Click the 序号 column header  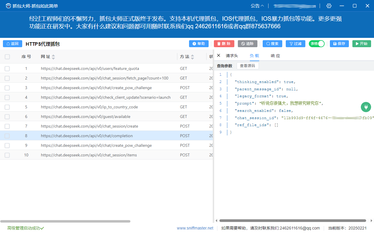(26, 57)
